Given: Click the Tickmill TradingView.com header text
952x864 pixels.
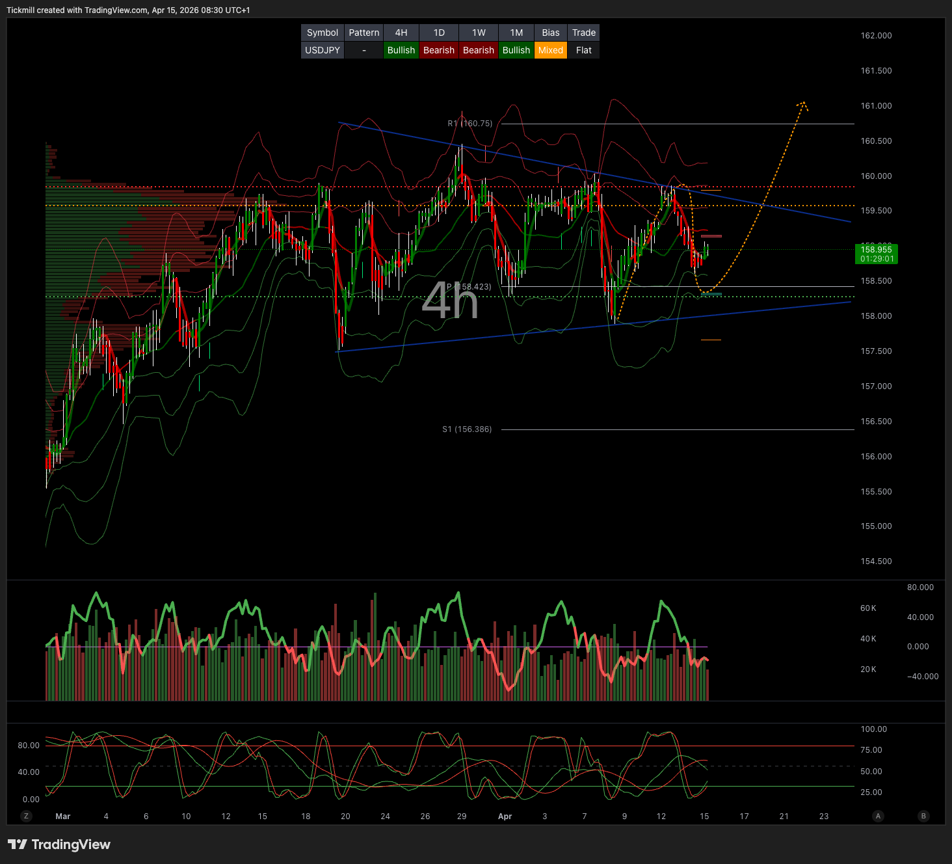Looking at the screenshot, I should click(128, 10).
